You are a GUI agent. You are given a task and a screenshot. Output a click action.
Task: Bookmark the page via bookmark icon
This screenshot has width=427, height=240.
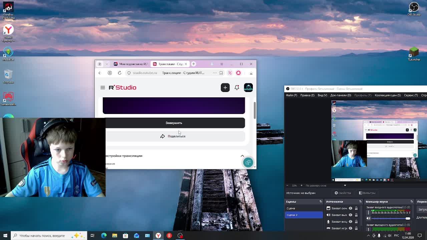[x=221, y=73]
